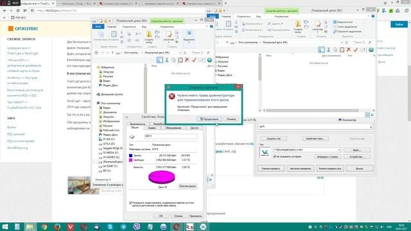Click the drive label input field in Properties
Image resolution: width=411 pixels, height=231 pixels.
[x=171, y=136]
